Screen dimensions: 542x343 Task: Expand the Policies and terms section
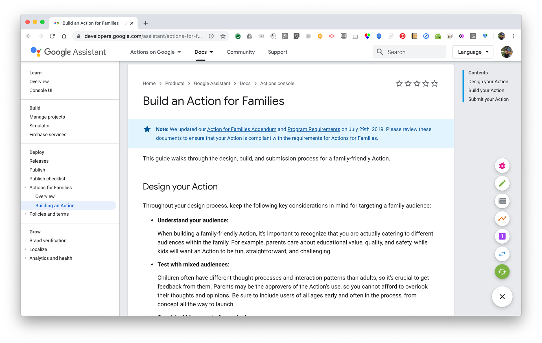pyautogui.click(x=25, y=214)
